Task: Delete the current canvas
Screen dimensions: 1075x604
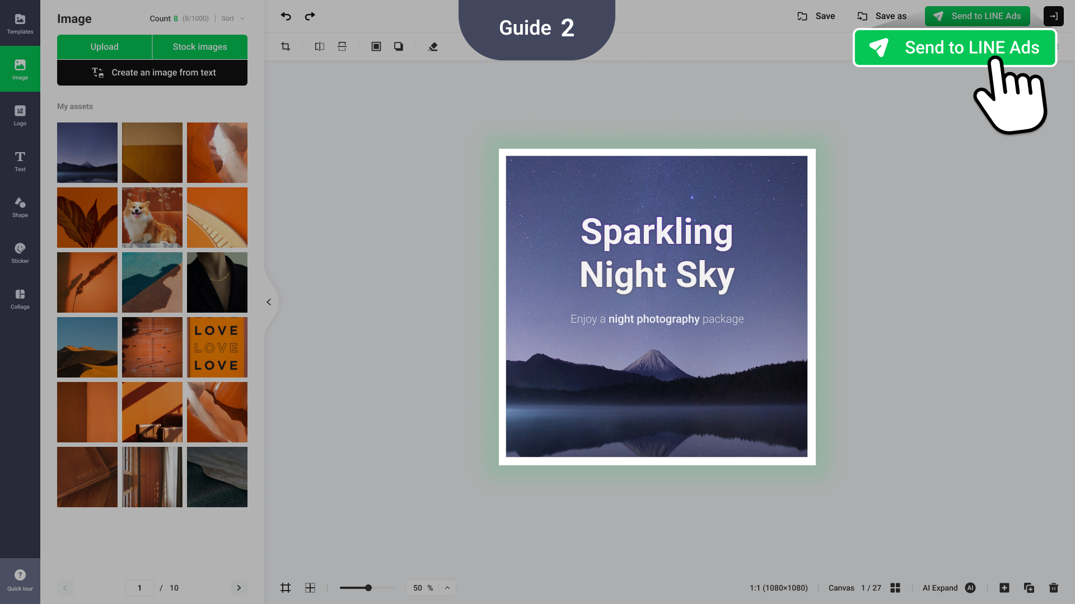Action: (x=1054, y=588)
